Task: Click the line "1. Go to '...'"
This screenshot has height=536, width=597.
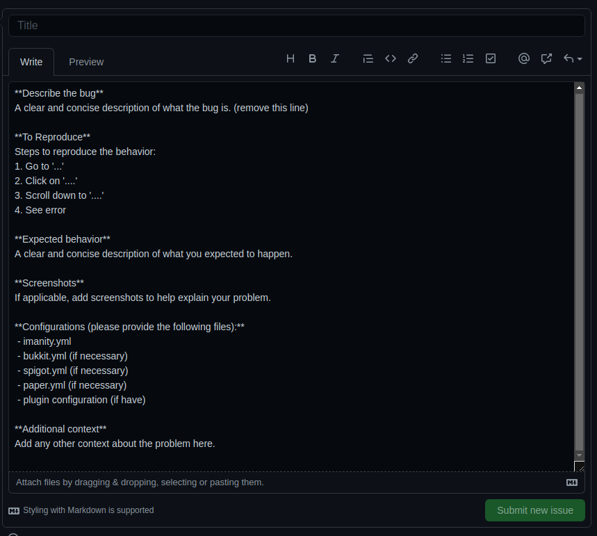Action: pyautogui.click(x=39, y=166)
